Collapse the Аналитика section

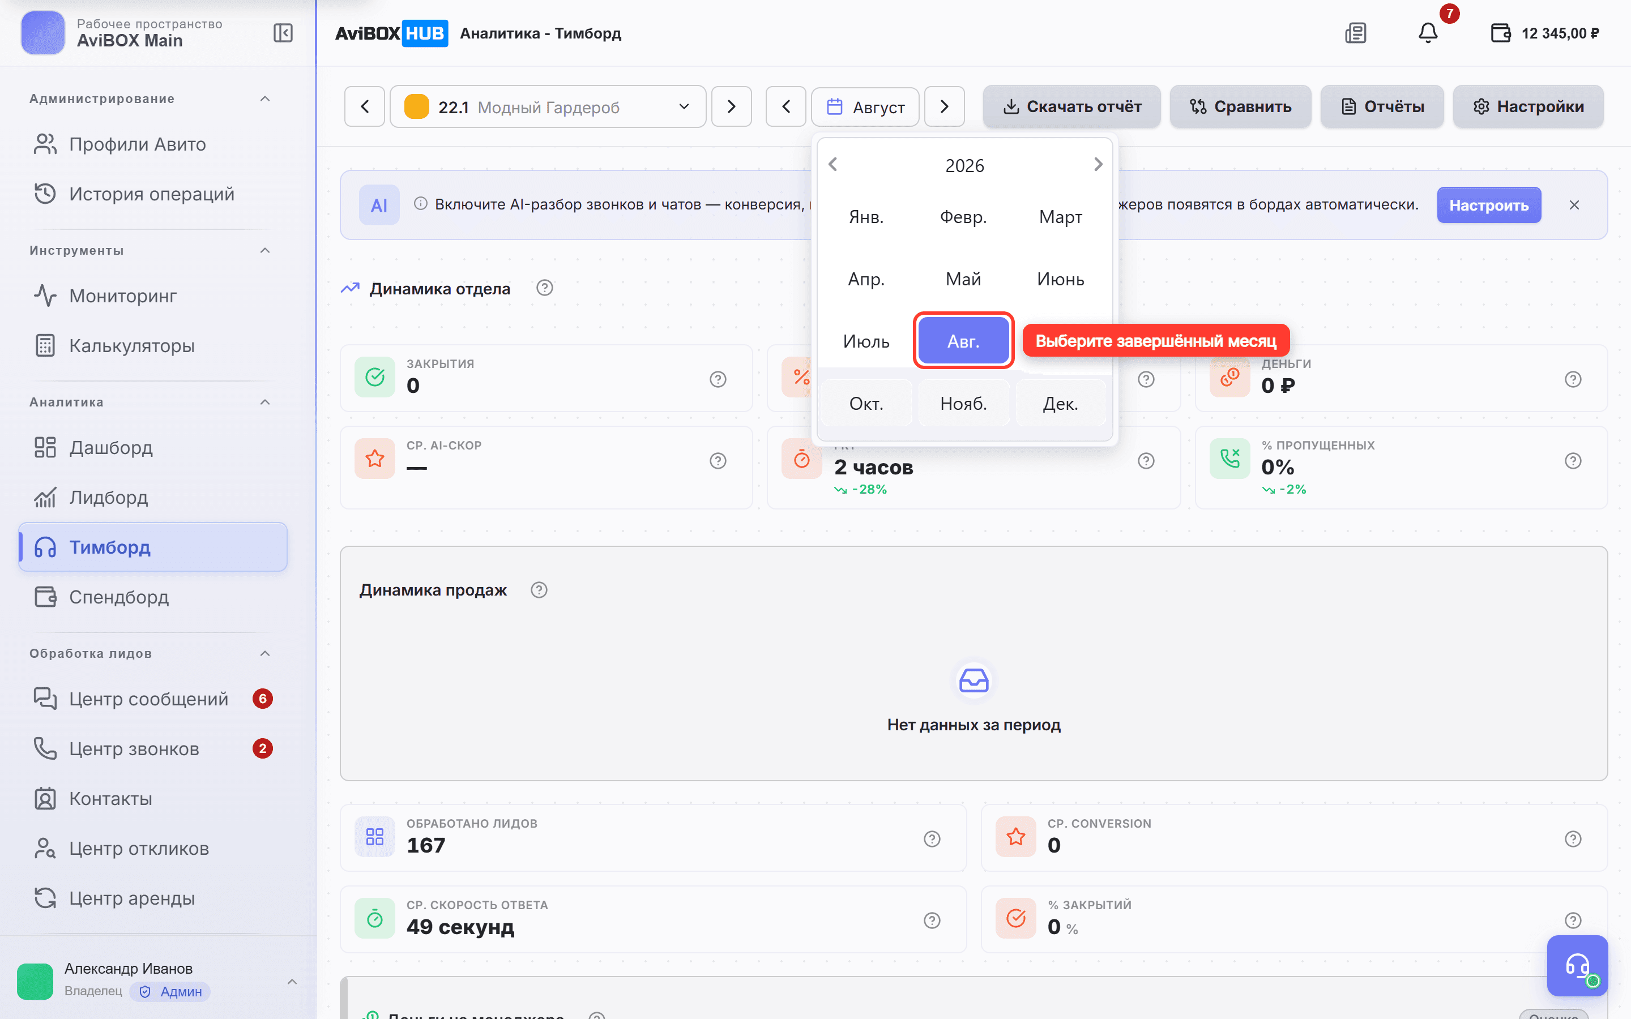(x=266, y=403)
